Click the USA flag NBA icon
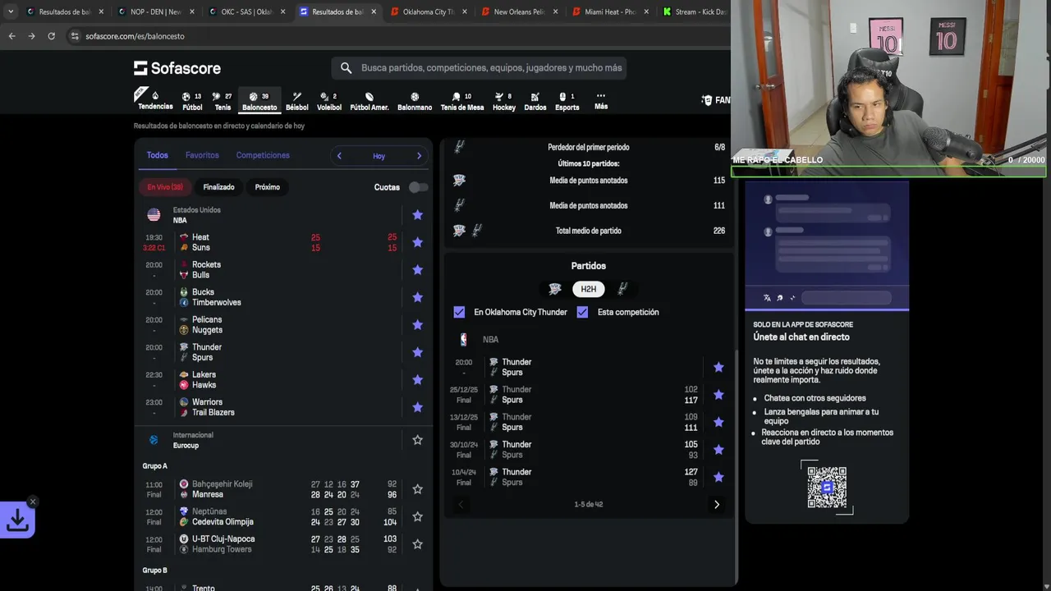Viewport: 1051px width, 591px height. click(154, 215)
